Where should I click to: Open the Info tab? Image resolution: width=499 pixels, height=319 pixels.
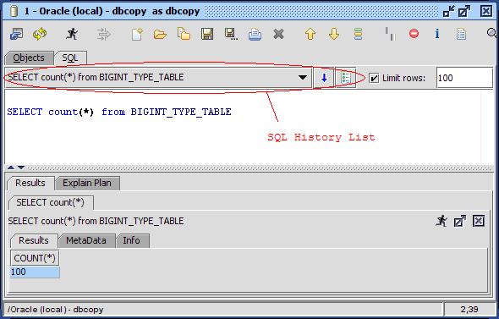(x=132, y=240)
